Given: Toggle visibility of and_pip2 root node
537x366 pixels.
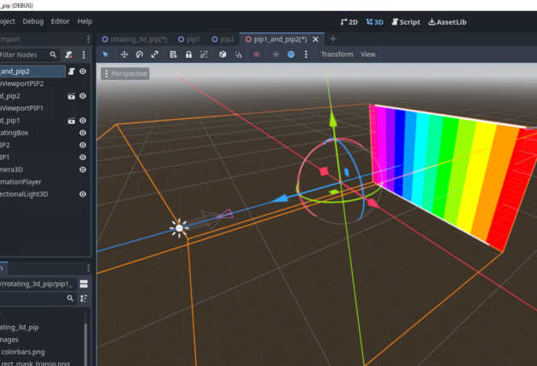Looking at the screenshot, I should [x=83, y=71].
